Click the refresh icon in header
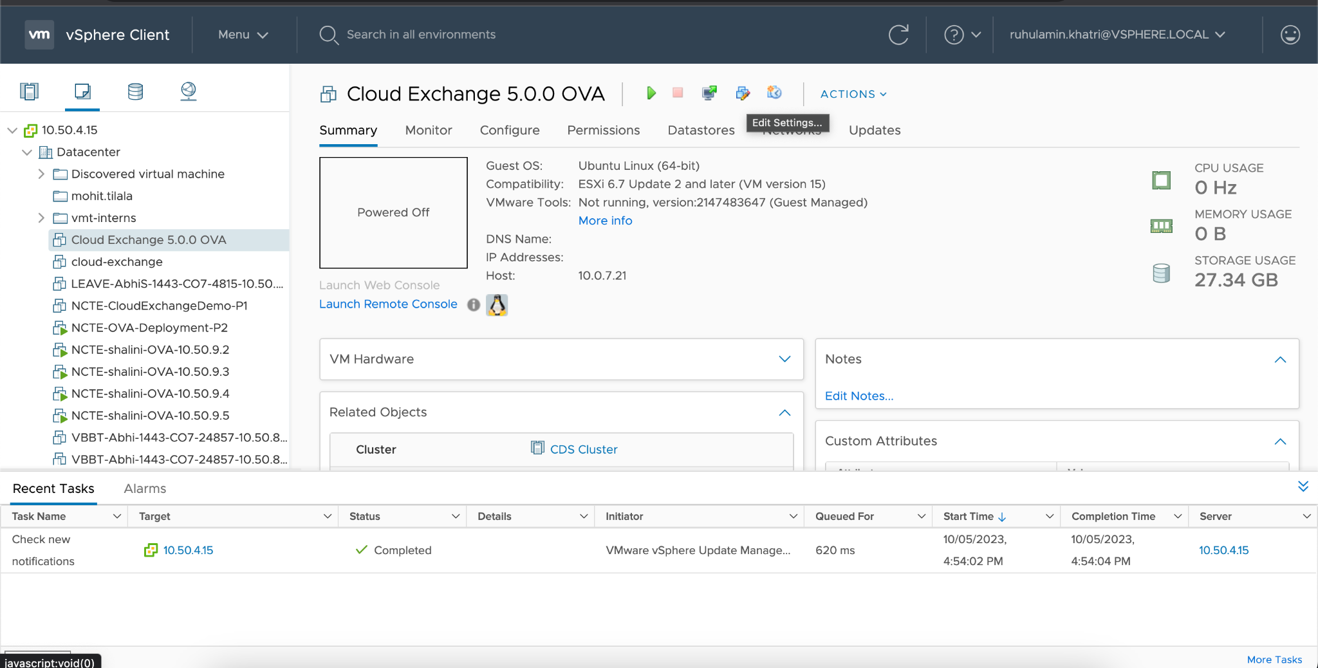Screen dimensions: 1318x668 898,35
